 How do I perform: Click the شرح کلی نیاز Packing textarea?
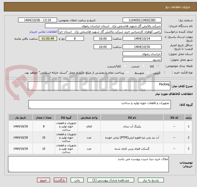point(99,86)
